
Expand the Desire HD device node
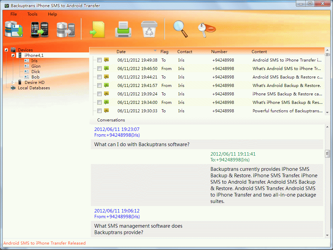[13, 83]
